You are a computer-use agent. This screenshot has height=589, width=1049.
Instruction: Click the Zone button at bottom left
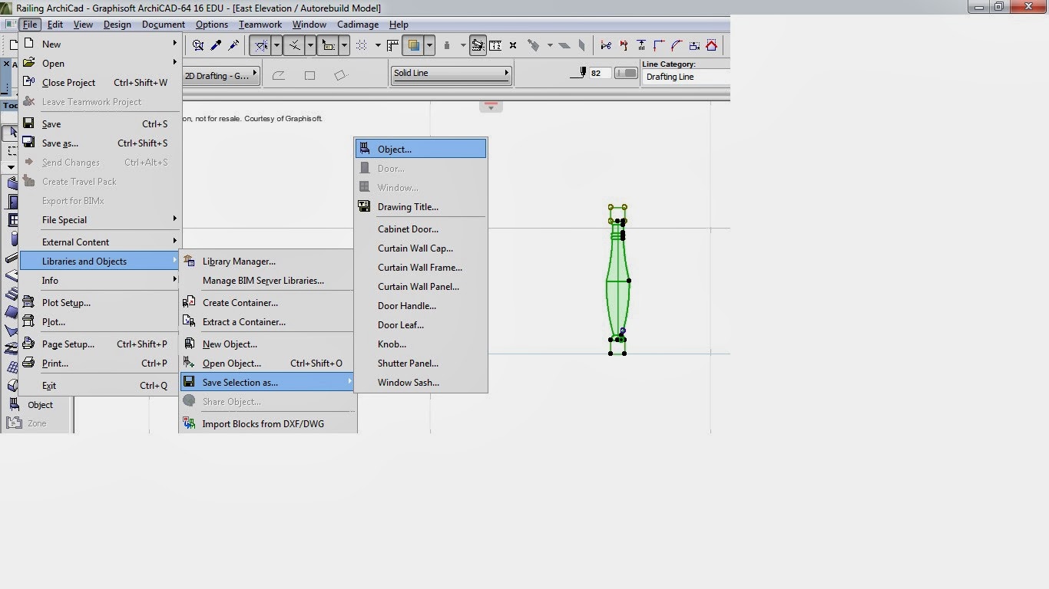38,422
